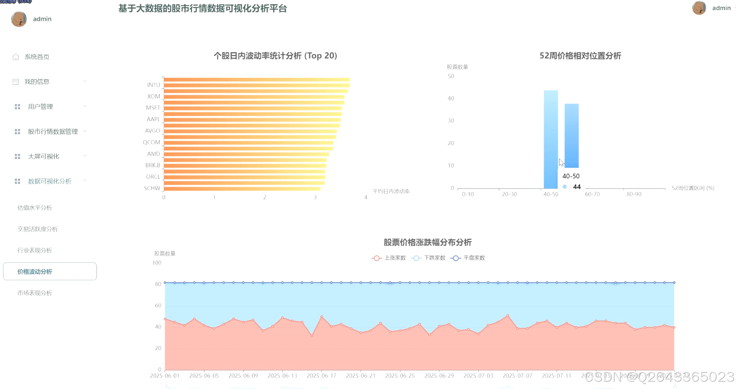The width and height of the screenshot is (736, 389).
Task: Click the grid icon beside 数据可视化分析
Action: click(18, 181)
